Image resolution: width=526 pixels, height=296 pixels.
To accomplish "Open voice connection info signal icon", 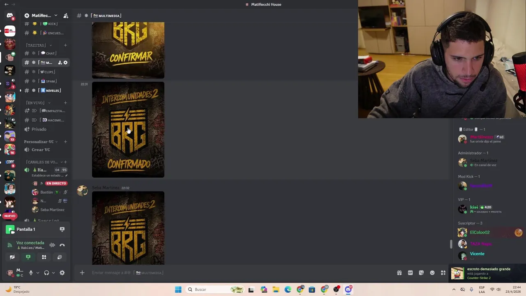I will click(10, 245).
